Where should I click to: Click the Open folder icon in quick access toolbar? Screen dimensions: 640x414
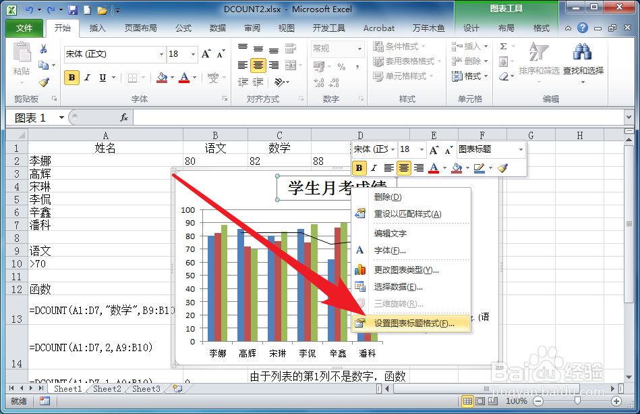(102, 10)
